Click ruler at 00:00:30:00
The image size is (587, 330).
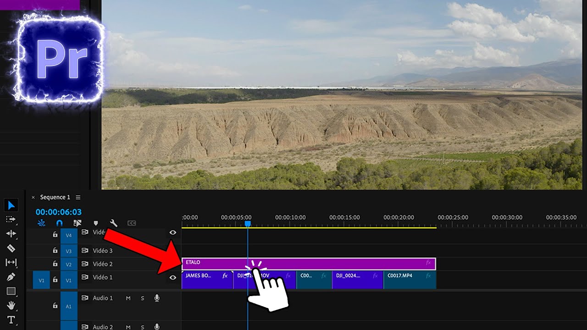(x=507, y=217)
